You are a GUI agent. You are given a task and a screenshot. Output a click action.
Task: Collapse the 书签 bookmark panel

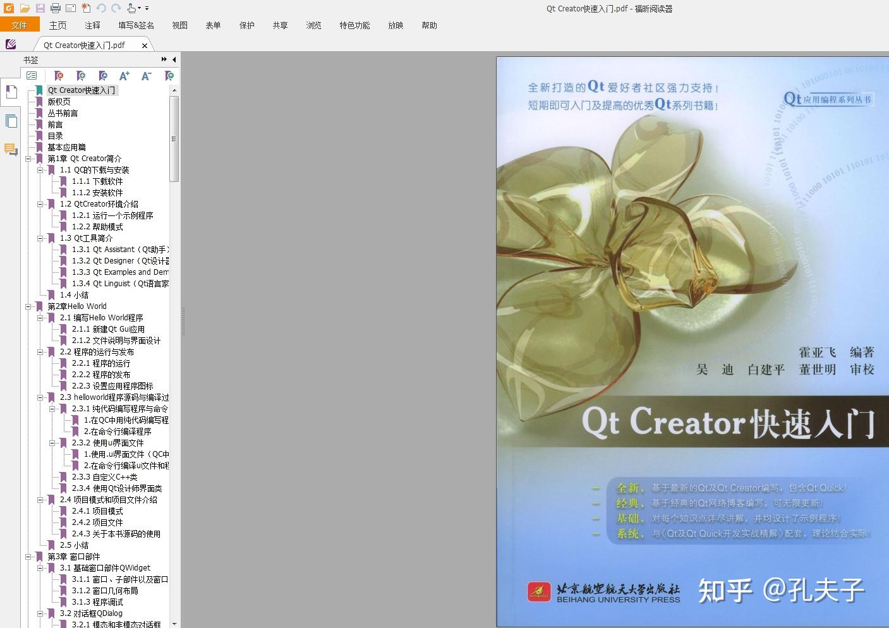point(174,59)
